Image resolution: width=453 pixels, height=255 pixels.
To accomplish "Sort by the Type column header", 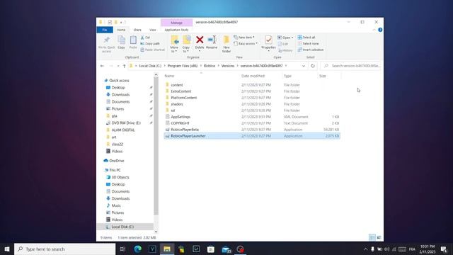I will click(287, 76).
